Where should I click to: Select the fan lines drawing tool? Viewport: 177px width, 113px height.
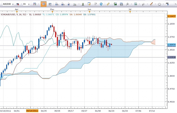(x=144, y=4)
